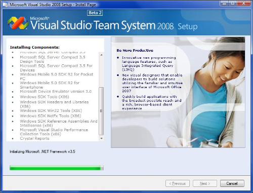Click the window title text

click(x=53, y=5)
